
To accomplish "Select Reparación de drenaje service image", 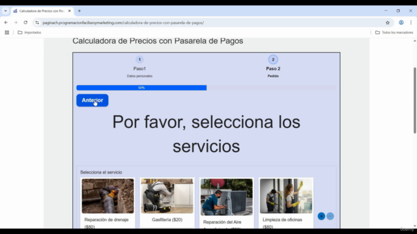I will coord(108,196).
